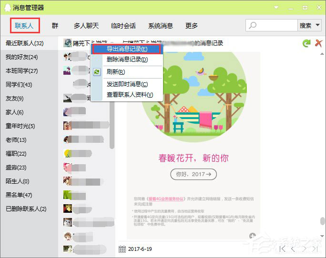Select 最近联系人(32) group
This screenshot has width=326, height=258.
click(x=29, y=43)
